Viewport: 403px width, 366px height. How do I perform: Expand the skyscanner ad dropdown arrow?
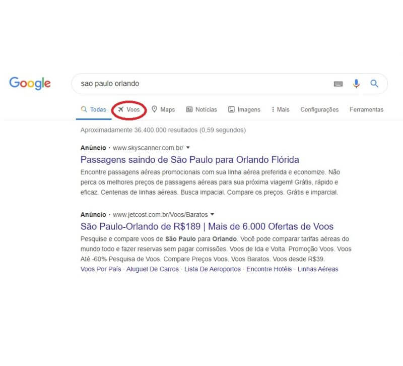click(x=188, y=148)
